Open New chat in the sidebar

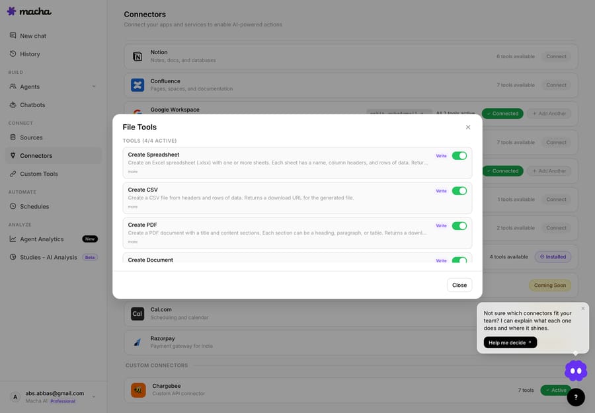click(54, 36)
